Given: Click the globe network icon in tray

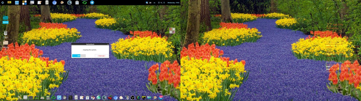Looking at the screenshot, I should pyautogui.click(x=147, y=3).
